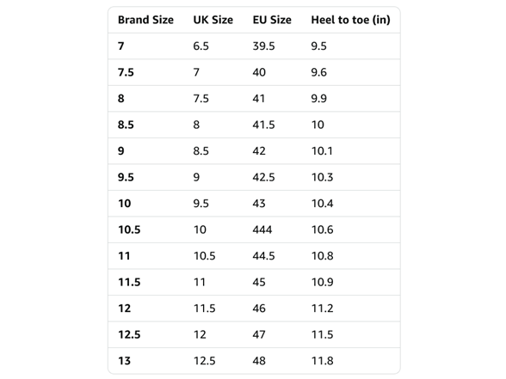
Task: Select EU size 42.5 cell
Action: click(263, 177)
